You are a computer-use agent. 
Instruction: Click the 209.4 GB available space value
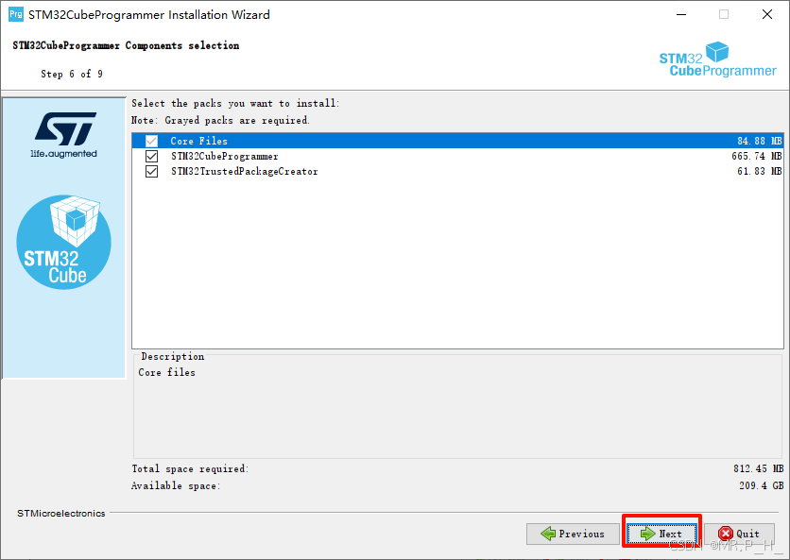(762, 485)
